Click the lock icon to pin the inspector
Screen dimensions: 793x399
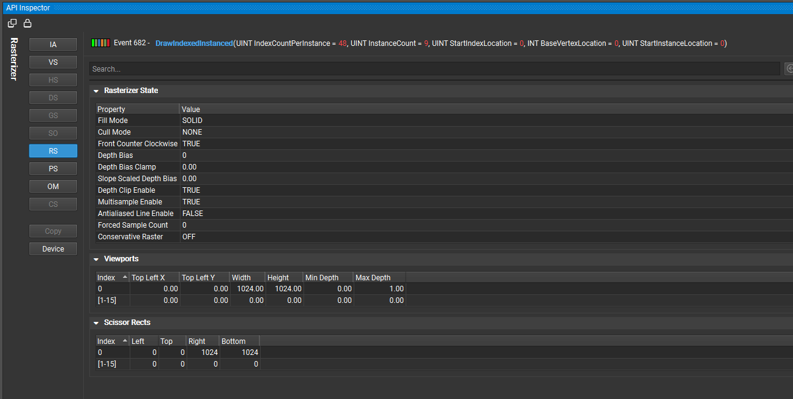[27, 22]
